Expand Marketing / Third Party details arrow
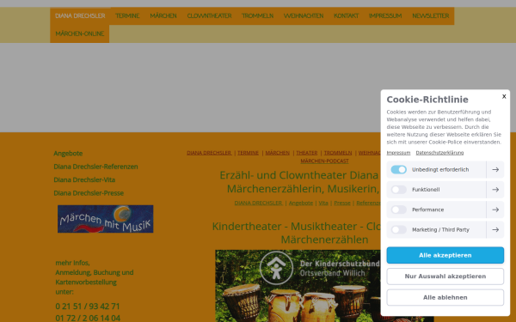Viewport: 516px width, 322px height. [495, 229]
